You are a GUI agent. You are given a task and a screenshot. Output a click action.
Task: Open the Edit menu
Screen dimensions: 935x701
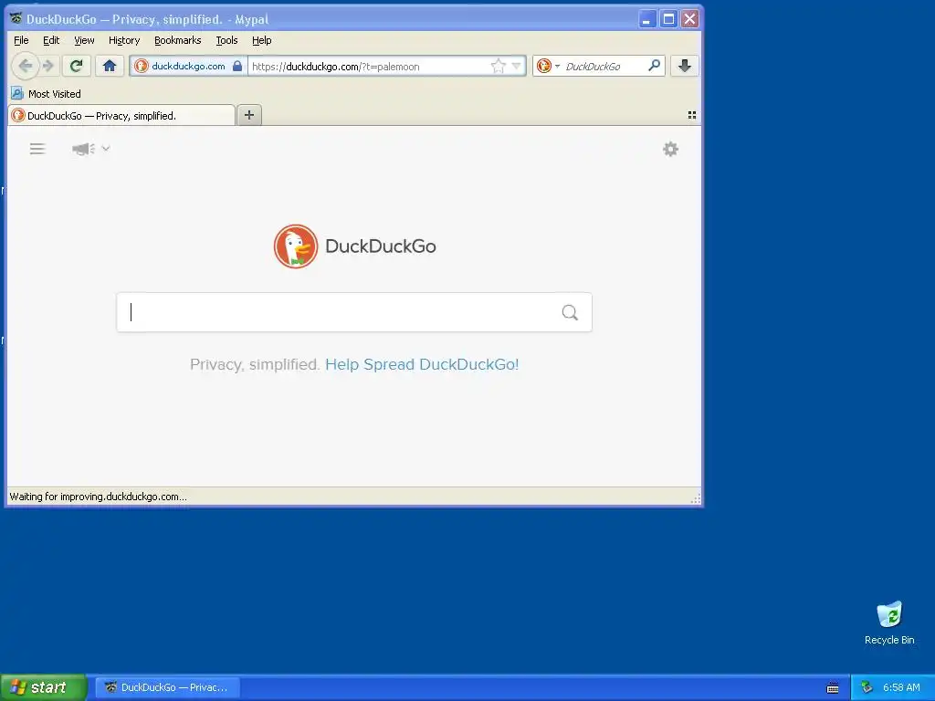click(51, 40)
